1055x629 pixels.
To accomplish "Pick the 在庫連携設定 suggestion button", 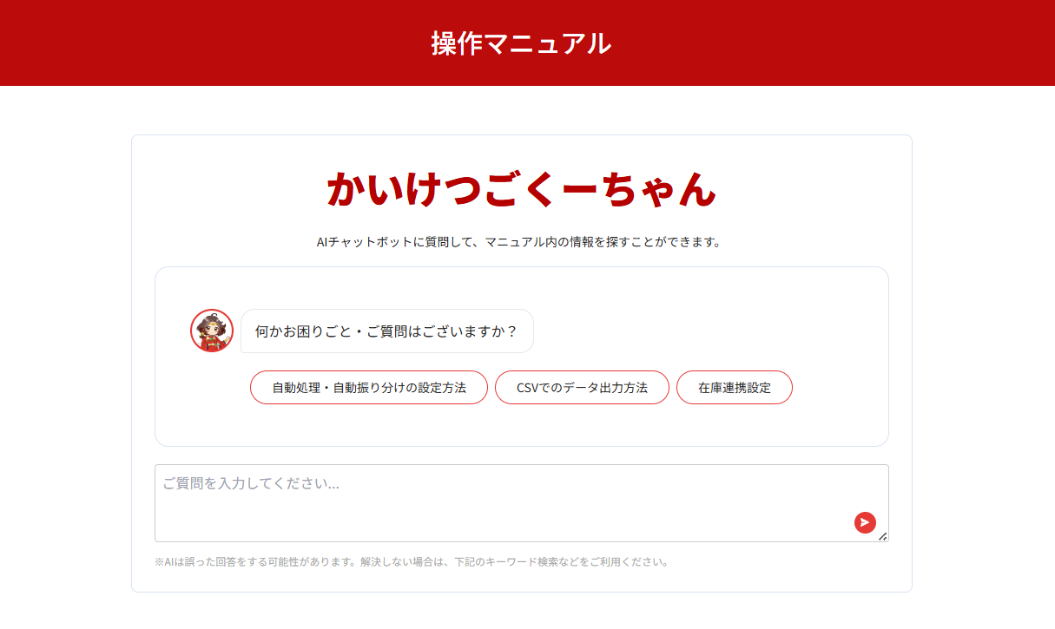I will 735,388.
